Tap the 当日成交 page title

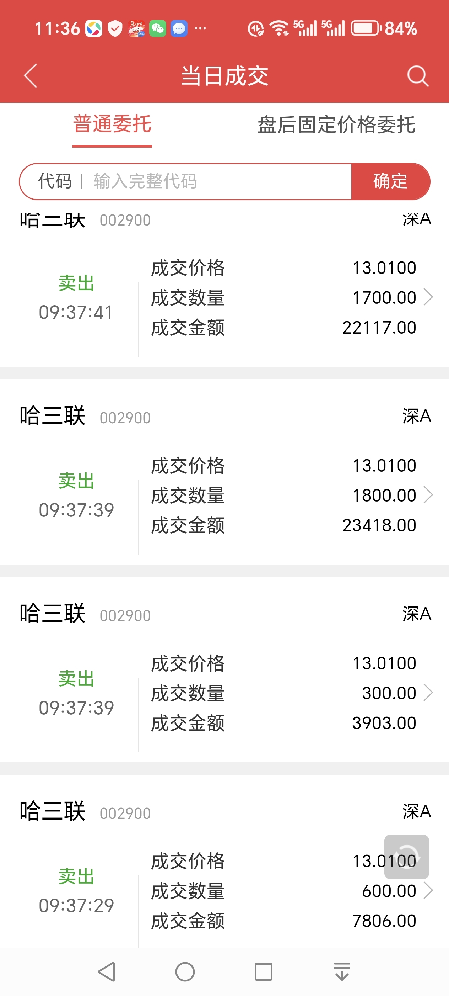(224, 76)
